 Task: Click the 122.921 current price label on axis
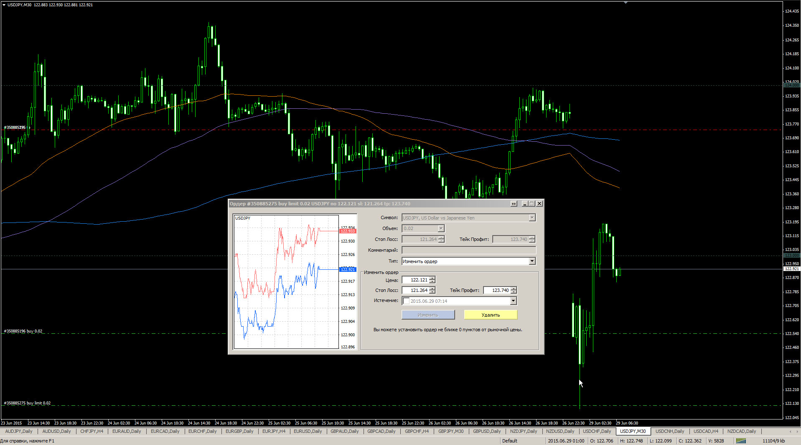(x=792, y=269)
